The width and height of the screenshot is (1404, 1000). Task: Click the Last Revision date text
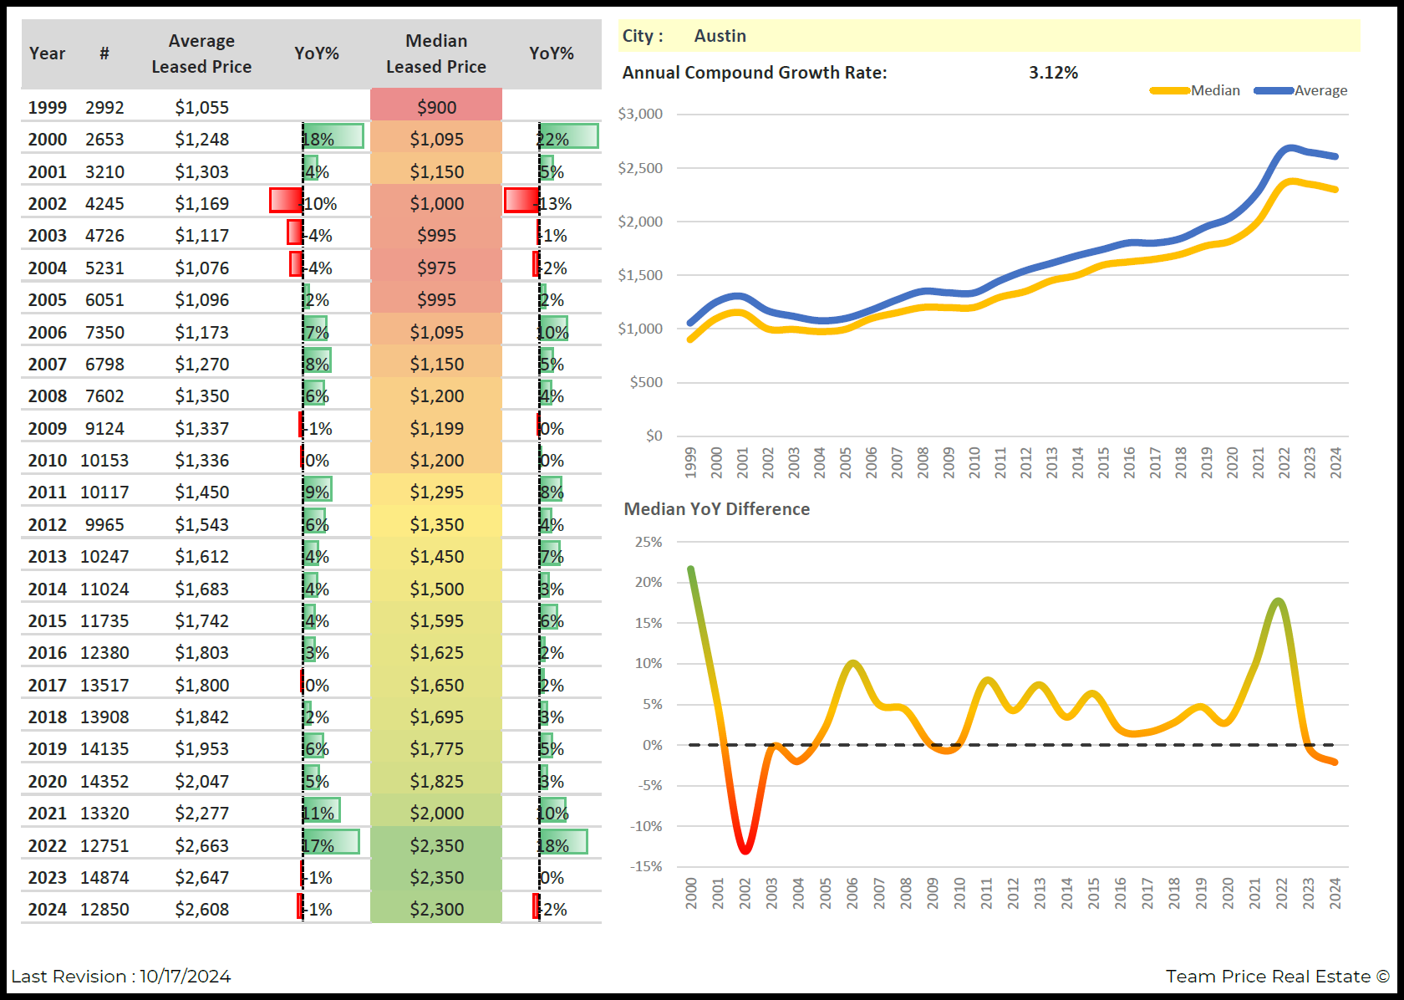click(x=121, y=977)
